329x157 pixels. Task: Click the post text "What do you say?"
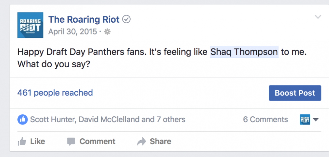point(54,64)
